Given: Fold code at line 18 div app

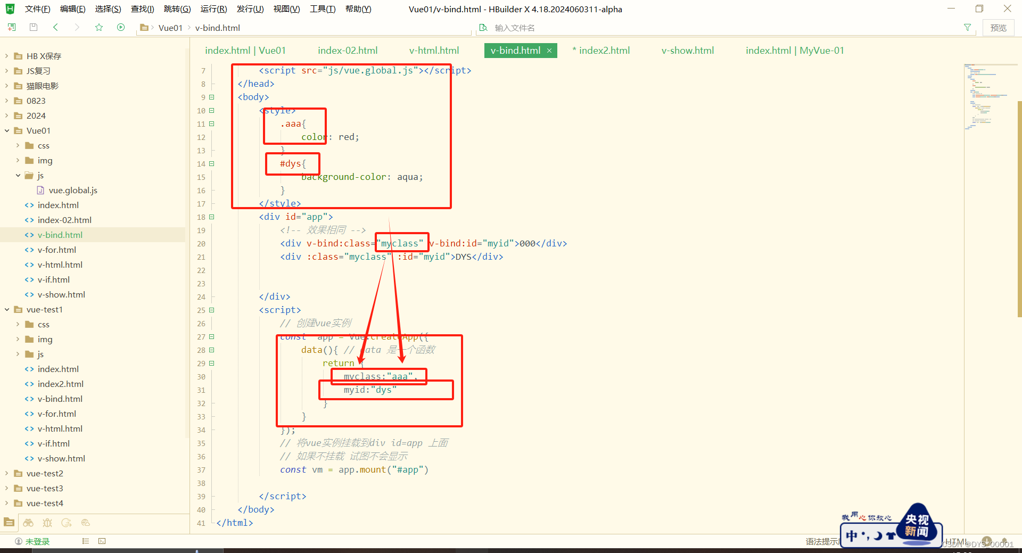Looking at the screenshot, I should click(211, 217).
